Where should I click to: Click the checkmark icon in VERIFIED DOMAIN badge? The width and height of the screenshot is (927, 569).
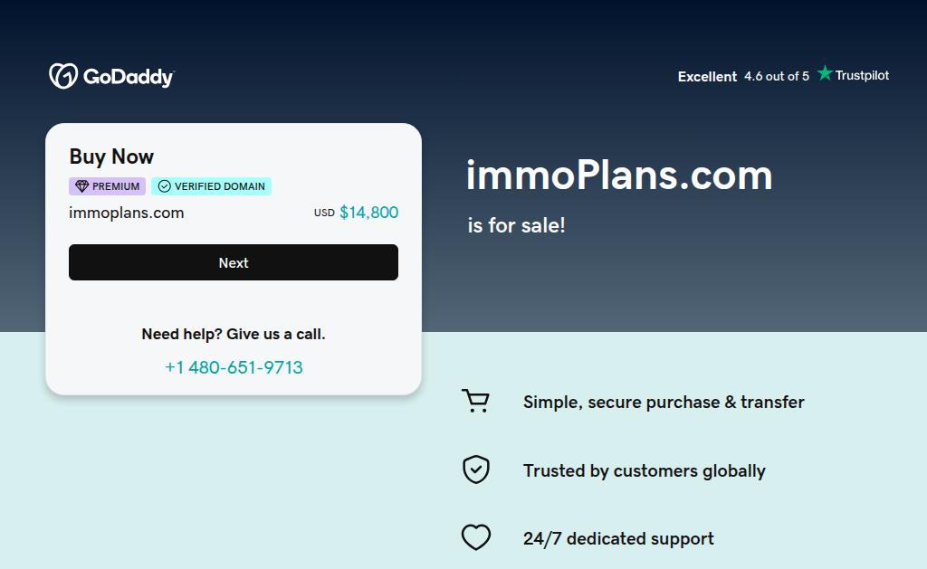click(165, 186)
